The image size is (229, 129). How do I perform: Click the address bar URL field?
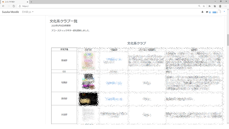pyautogui.click(x=108, y=6)
